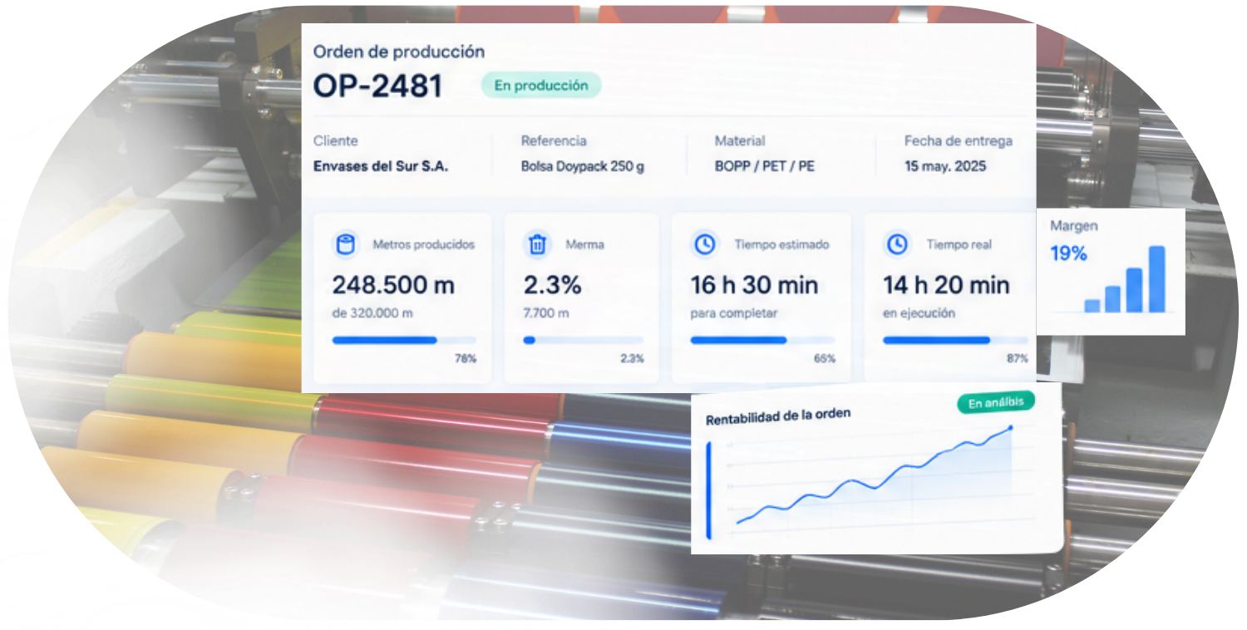Click the Cliente field label
1247x630 pixels.
(336, 141)
